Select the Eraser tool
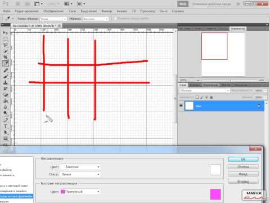This screenshot has height=203, width=270. (x=6, y=95)
